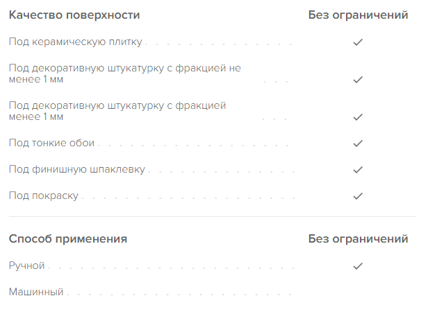Click the checkmark next to Под тонкие обои
Image resolution: width=428 pixels, height=314 pixels.
358,143
